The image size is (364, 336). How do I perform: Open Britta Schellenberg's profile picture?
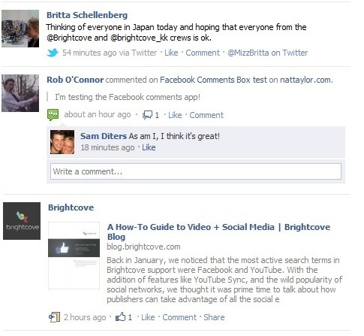pyautogui.click(x=20, y=29)
